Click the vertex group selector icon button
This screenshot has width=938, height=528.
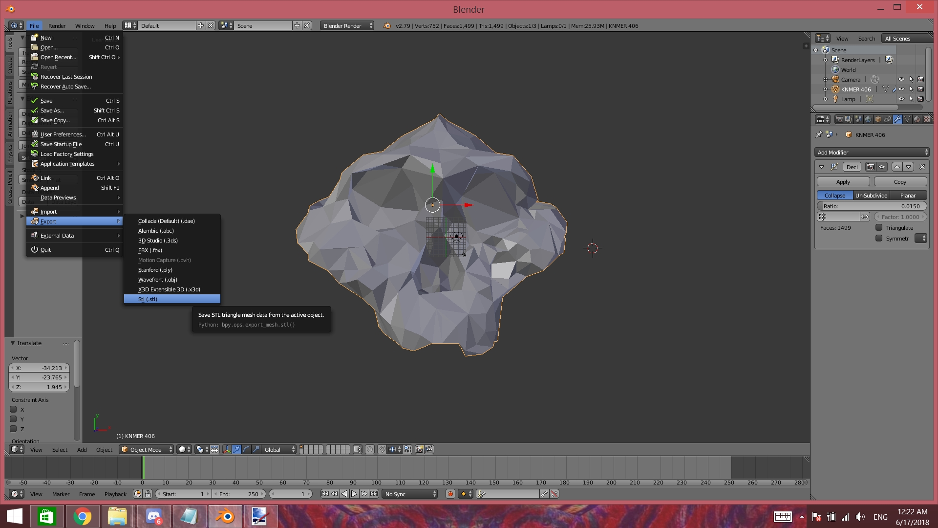(x=823, y=217)
